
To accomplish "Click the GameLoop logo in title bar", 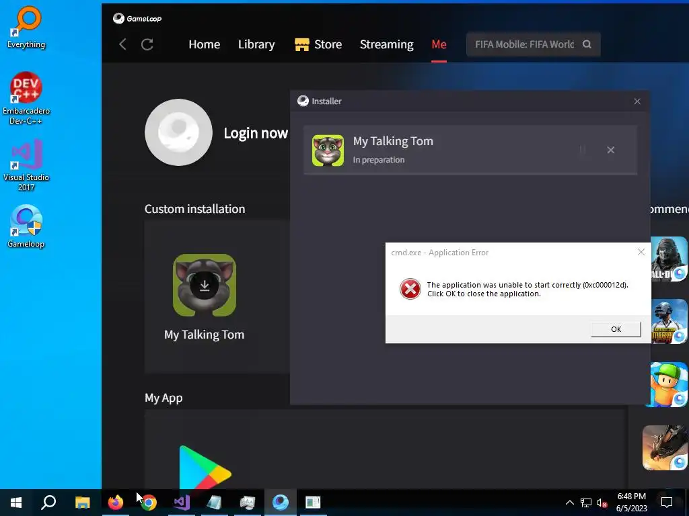I will tap(137, 18).
